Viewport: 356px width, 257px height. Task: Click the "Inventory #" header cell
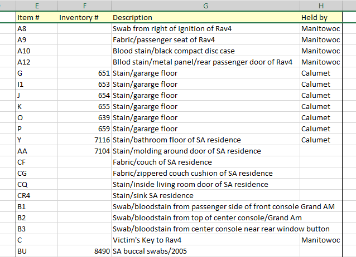(84, 17)
